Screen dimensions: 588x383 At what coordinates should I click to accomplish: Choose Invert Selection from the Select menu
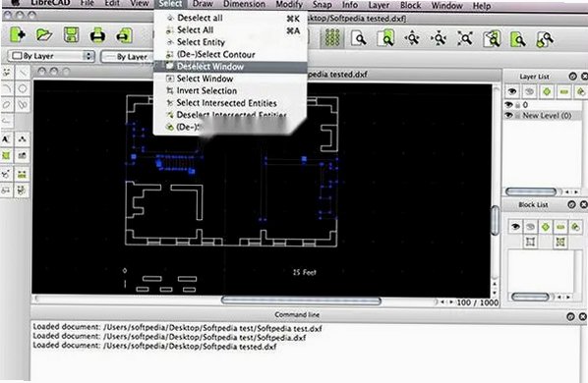click(x=231, y=90)
